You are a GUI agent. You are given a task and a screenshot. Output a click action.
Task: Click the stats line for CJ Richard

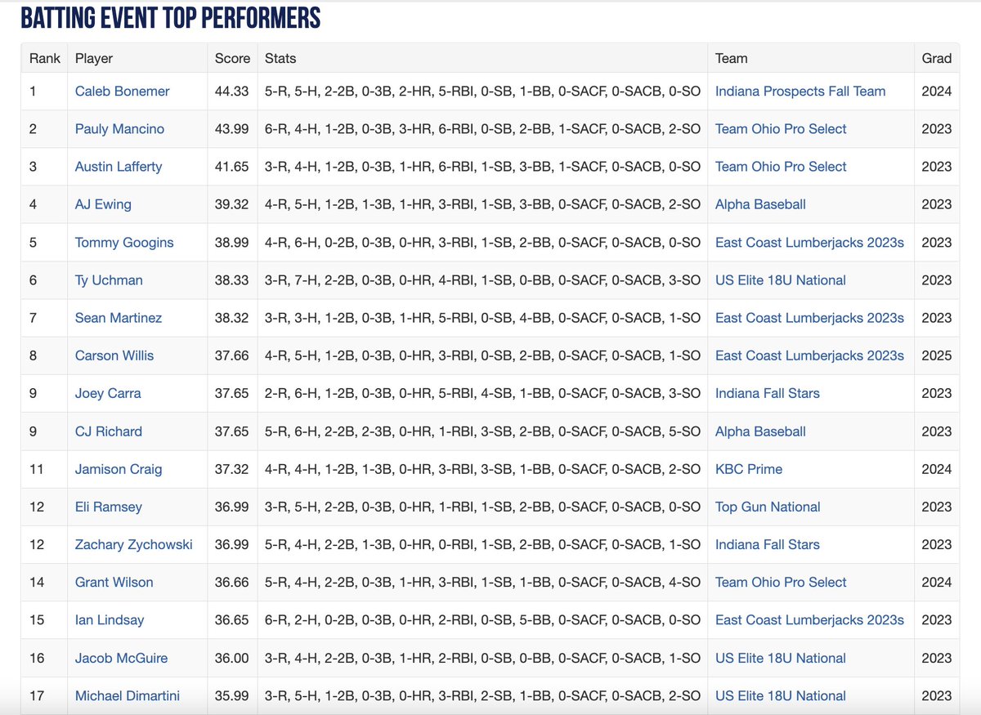click(x=483, y=431)
